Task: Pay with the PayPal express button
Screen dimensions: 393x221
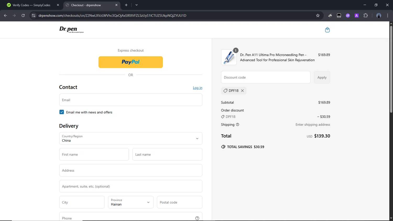Action: pos(131,62)
